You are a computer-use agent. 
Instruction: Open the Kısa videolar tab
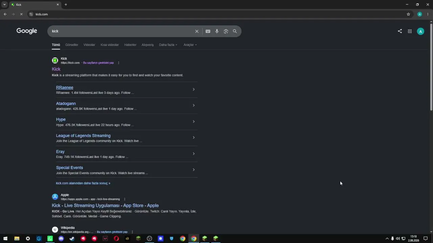tap(110, 45)
